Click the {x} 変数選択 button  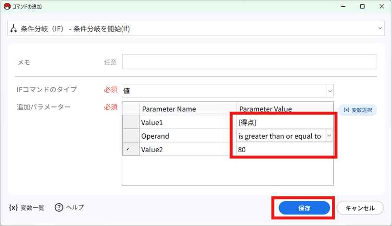[x=357, y=110]
